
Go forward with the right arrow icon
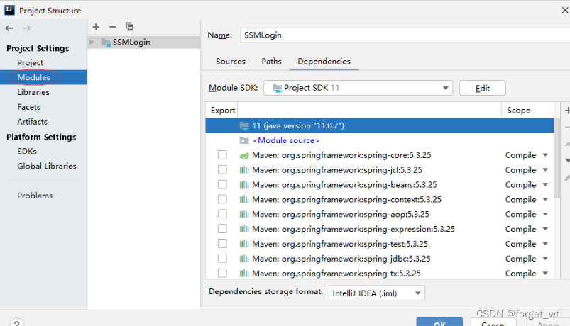click(26, 28)
